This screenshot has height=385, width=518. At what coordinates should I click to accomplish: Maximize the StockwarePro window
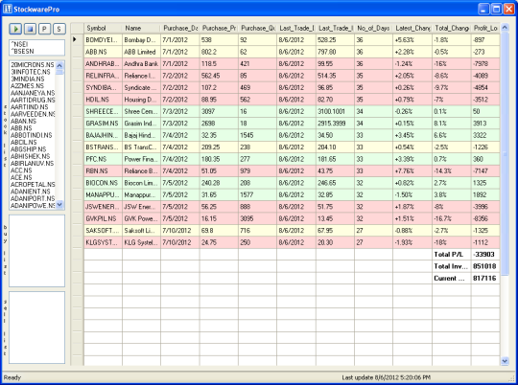(x=496, y=9)
